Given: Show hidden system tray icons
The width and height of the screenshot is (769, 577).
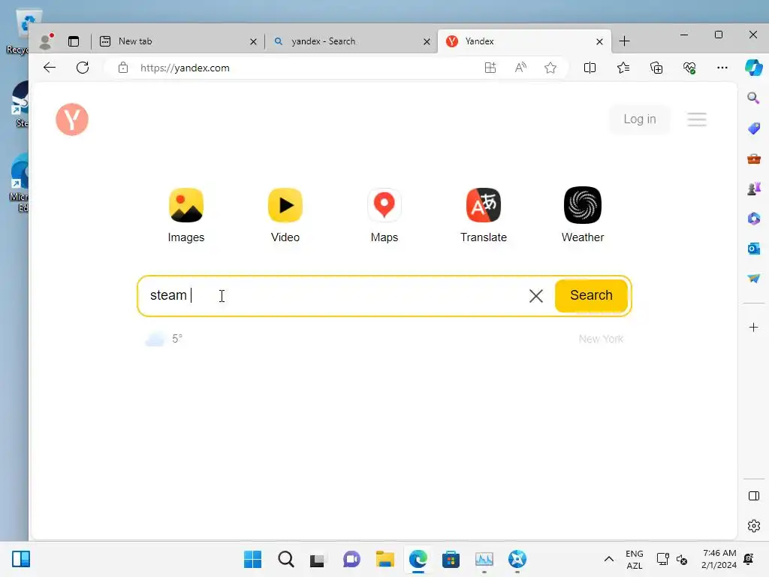Looking at the screenshot, I should pos(608,559).
